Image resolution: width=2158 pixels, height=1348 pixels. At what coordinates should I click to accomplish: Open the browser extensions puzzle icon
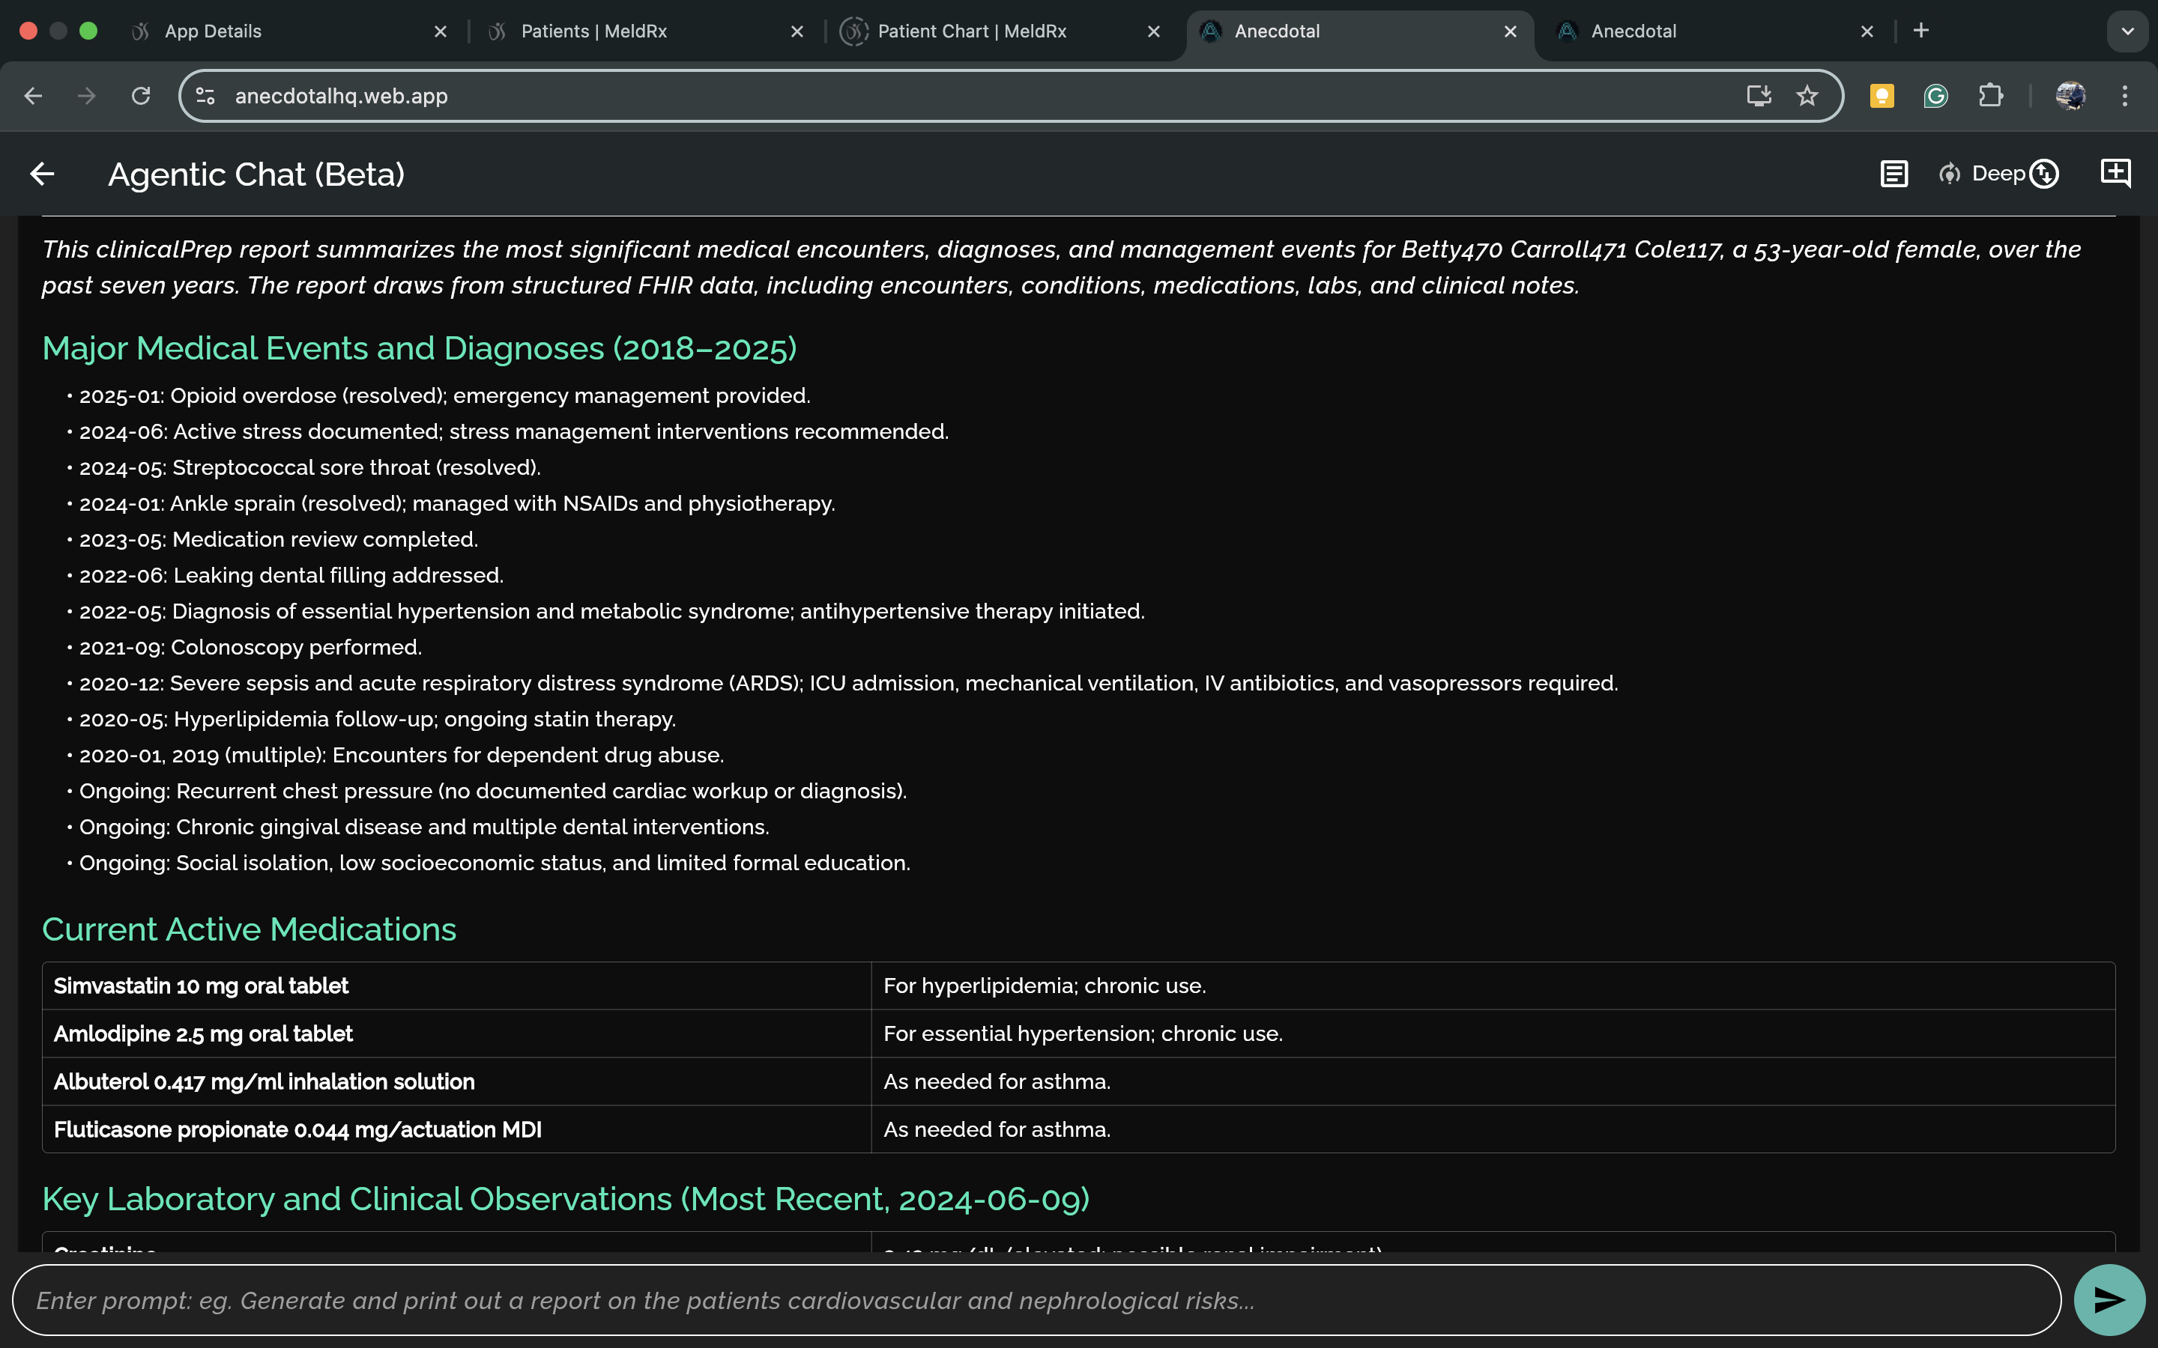(1990, 95)
